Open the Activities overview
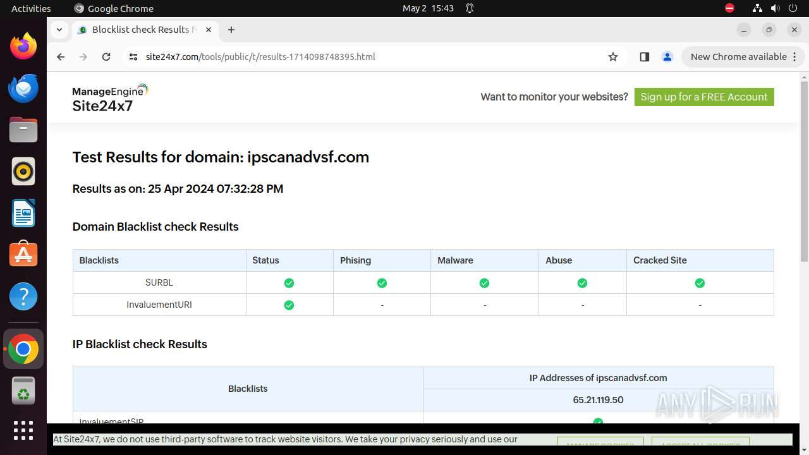 pyautogui.click(x=31, y=8)
